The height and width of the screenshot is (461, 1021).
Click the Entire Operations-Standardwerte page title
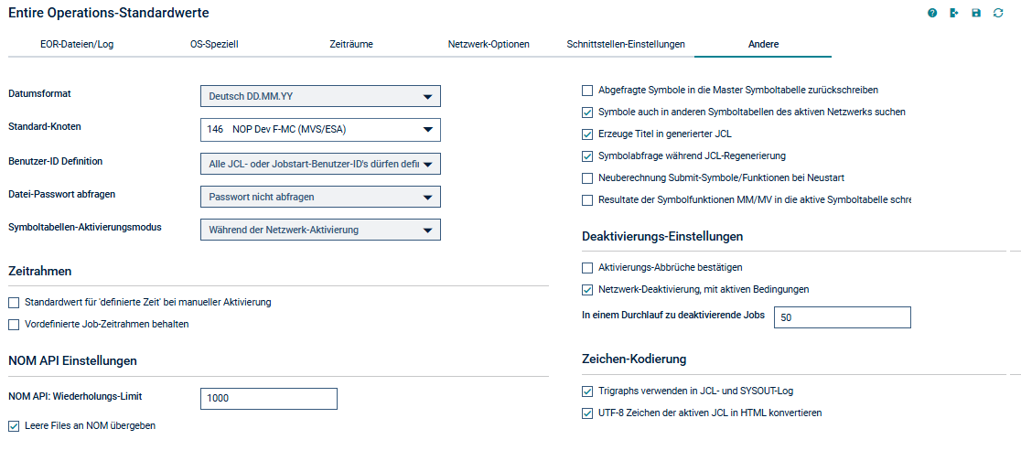tap(109, 12)
